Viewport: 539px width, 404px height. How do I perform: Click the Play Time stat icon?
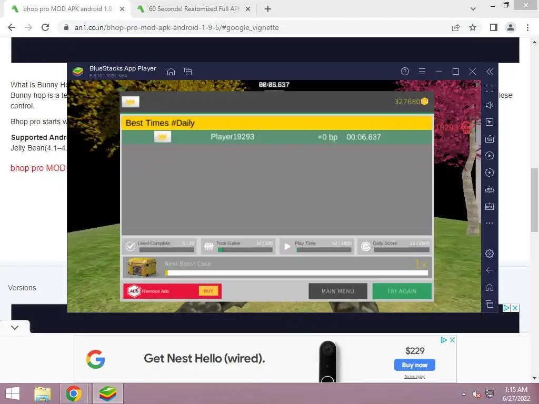click(x=287, y=246)
